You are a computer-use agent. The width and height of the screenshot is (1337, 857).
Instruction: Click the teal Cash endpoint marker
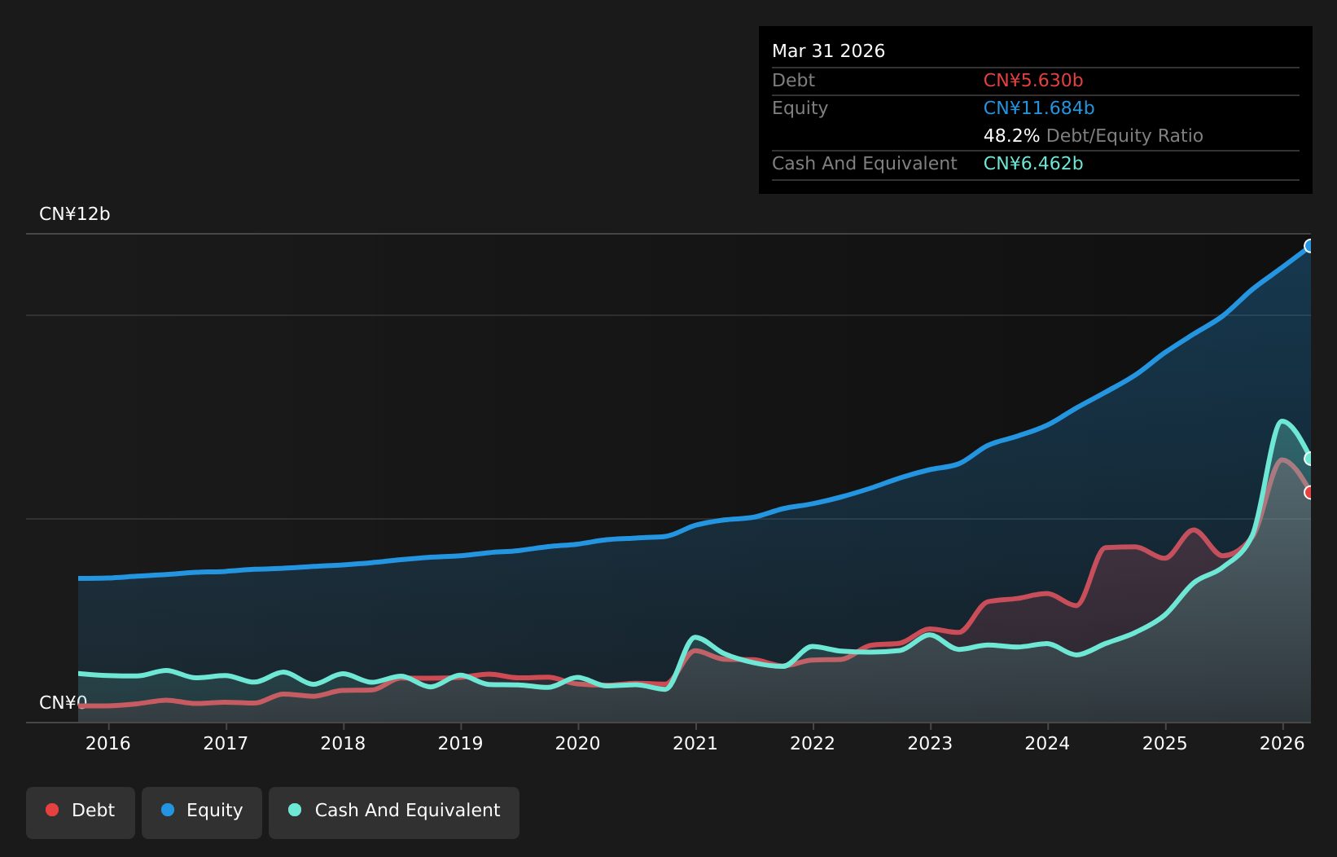click(x=1309, y=458)
